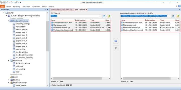Sort PC Explorer by Date modified

[80, 20]
